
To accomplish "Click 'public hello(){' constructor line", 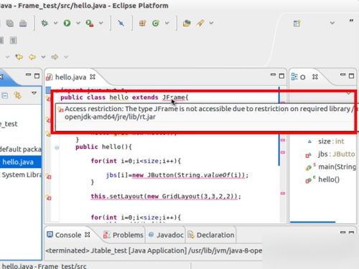I will [x=103, y=147].
